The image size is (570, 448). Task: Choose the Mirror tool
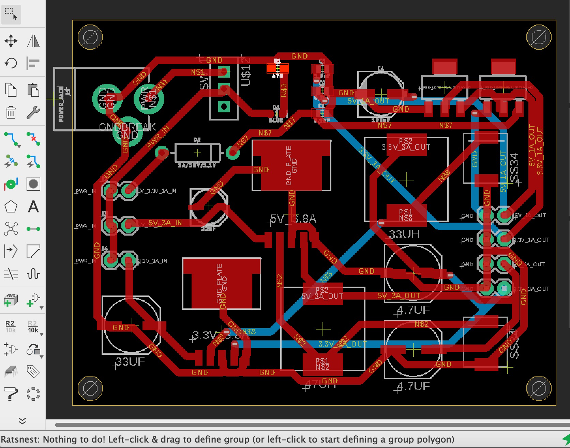point(33,41)
